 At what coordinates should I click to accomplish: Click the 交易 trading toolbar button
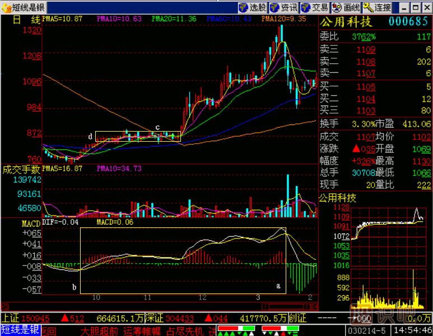pos(314,7)
